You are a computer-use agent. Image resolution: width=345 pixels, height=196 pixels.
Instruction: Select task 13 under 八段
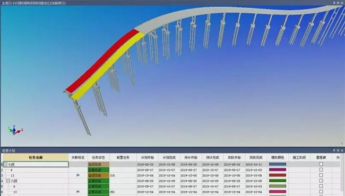(15, 192)
